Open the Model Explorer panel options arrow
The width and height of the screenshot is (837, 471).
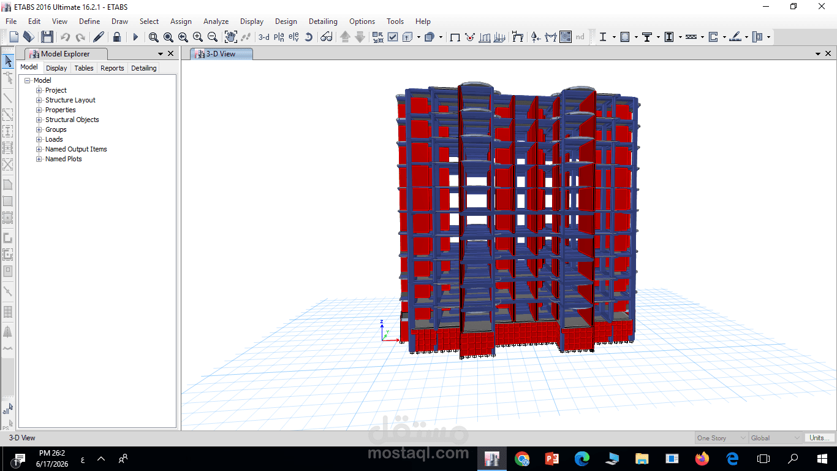click(161, 54)
